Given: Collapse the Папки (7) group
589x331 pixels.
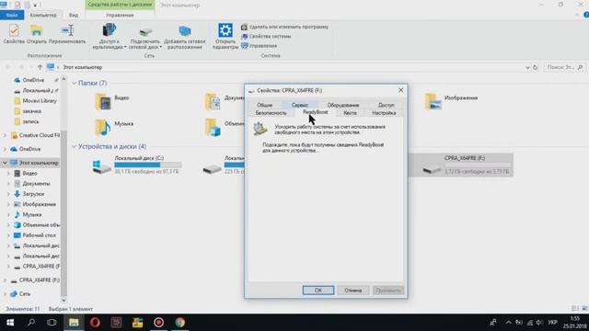Looking at the screenshot, I should (x=74, y=83).
